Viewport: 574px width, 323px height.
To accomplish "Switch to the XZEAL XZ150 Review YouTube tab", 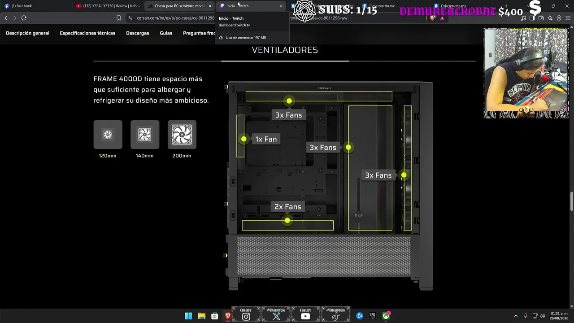I will 108,6.
